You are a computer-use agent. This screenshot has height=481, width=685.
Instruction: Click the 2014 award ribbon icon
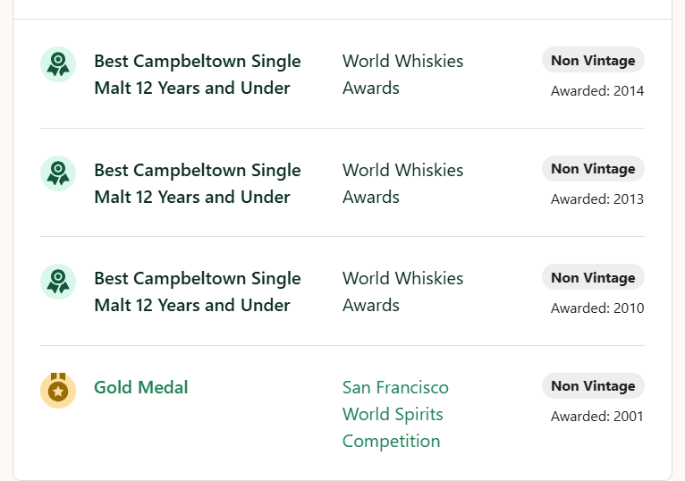(58, 64)
